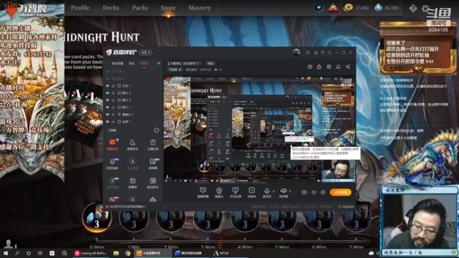Viewport: 459px width, 258px height.
Task: Click the plus to add a scene
Action: (159, 63)
